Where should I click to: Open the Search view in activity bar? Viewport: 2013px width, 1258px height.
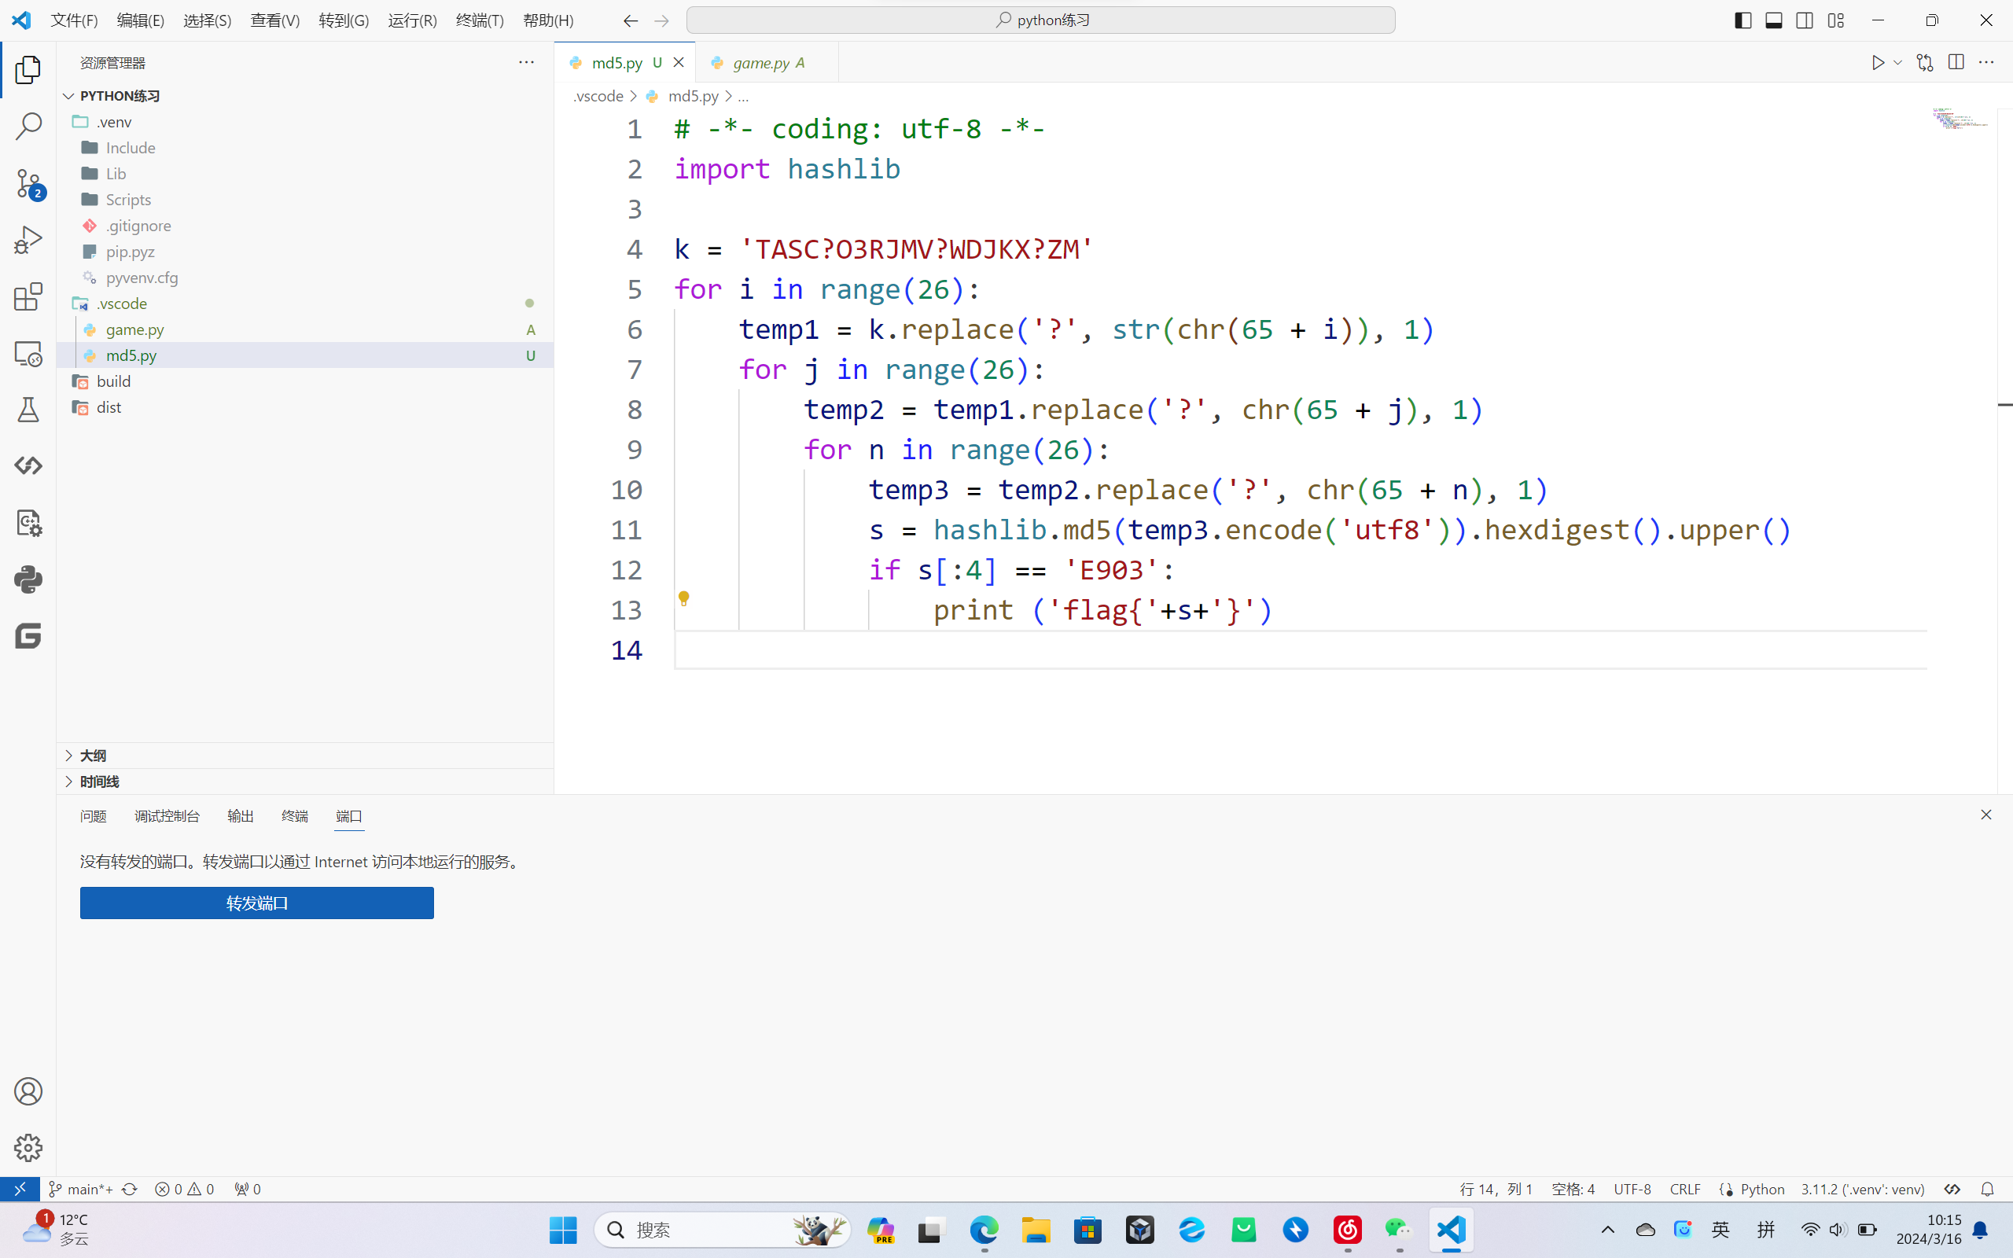point(28,127)
